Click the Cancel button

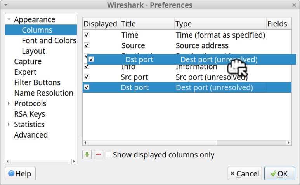pos(245,173)
